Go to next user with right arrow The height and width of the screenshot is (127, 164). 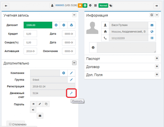coord(157,6)
